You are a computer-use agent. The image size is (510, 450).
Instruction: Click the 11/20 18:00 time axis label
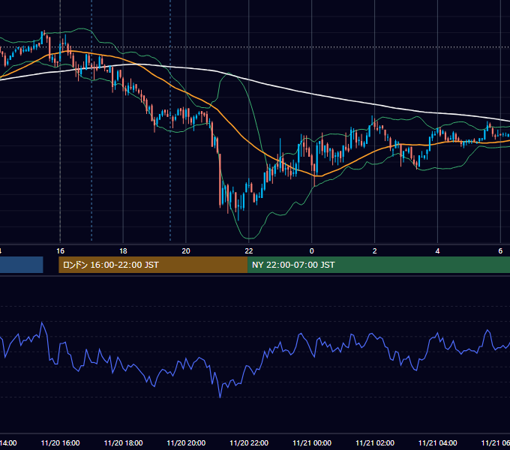pyautogui.click(x=123, y=443)
